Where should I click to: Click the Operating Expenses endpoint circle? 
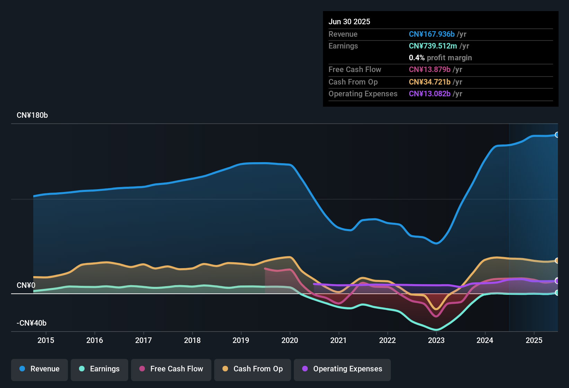pyautogui.click(x=557, y=281)
